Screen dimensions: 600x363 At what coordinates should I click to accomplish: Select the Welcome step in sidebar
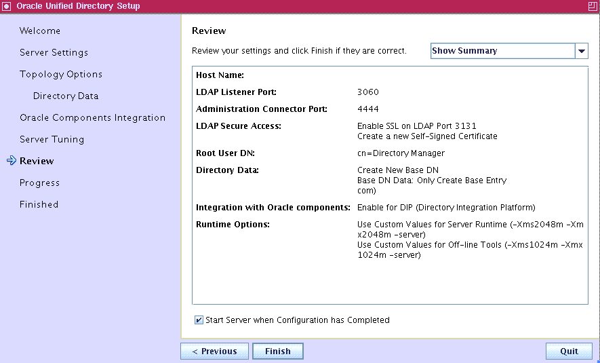point(40,31)
